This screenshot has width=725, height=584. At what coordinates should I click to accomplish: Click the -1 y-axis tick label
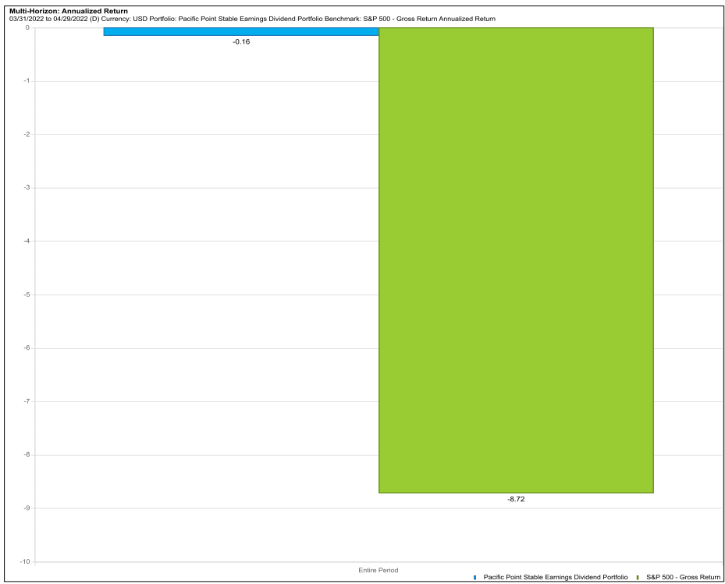point(27,81)
